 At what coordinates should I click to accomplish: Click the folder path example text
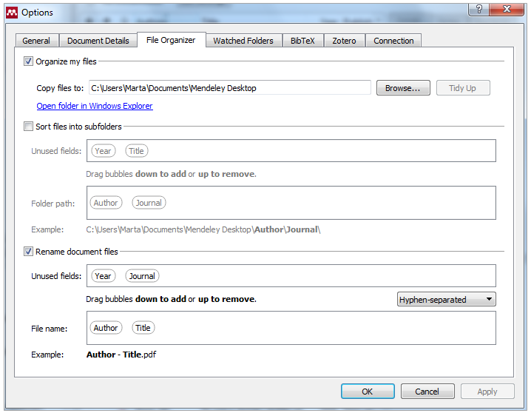coord(203,229)
